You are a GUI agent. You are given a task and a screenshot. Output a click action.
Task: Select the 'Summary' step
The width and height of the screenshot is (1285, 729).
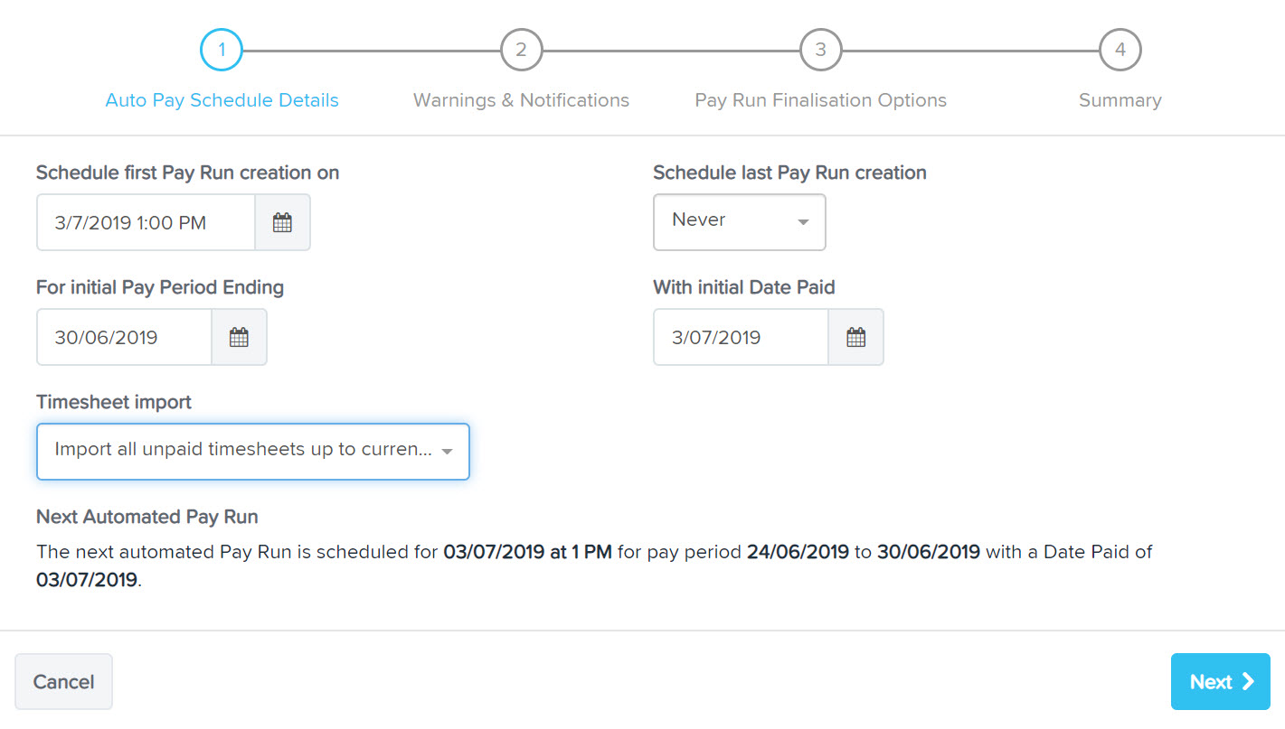[1120, 100]
